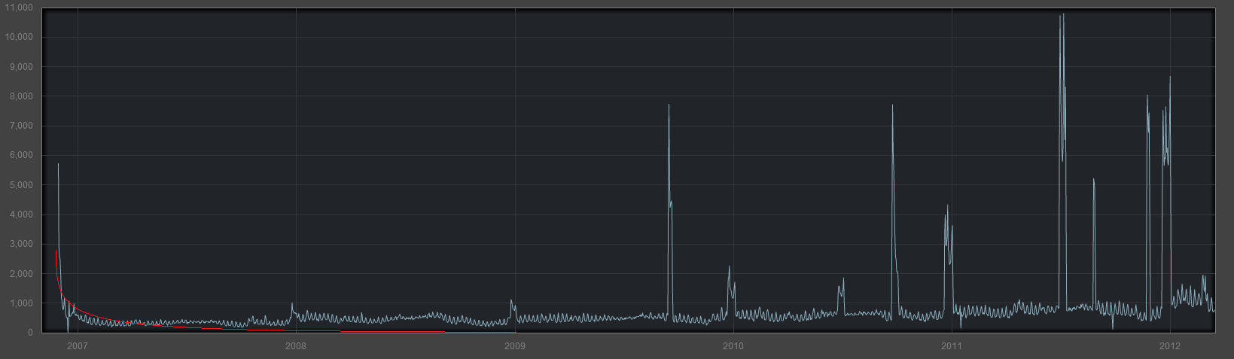Click the 5,000 y-axis label

click(21, 185)
